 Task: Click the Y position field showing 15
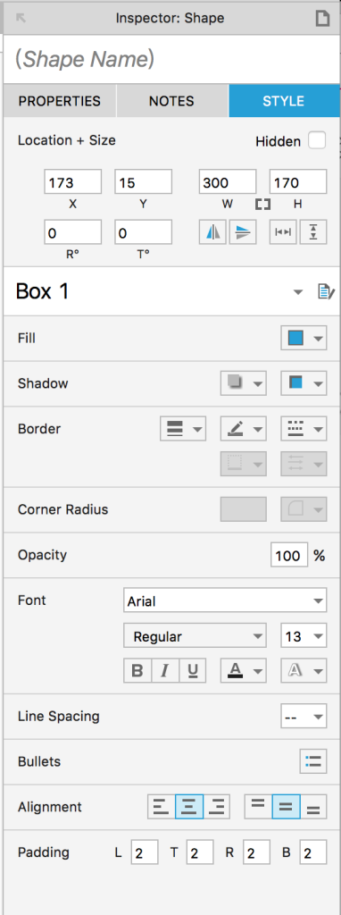click(x=144, y=182)
